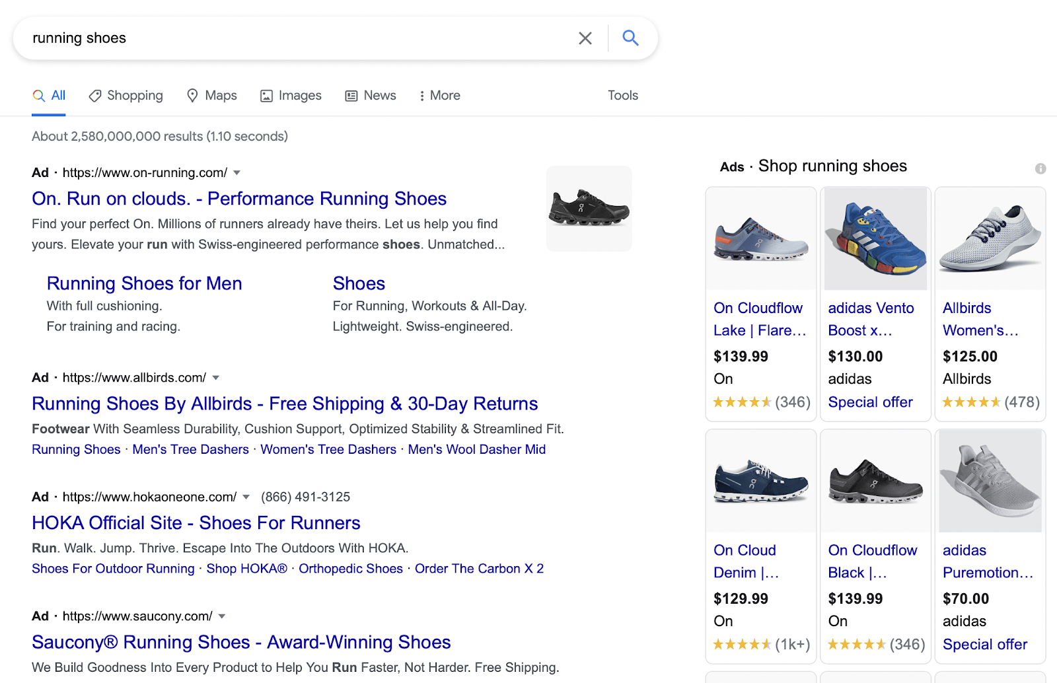Open the Tools options
The width and height of the screenshot is (1057, 683).
[x=623, y=96]
